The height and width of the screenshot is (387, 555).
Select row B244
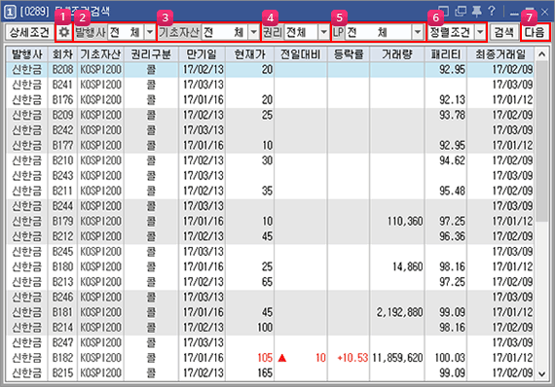(270, 206)
